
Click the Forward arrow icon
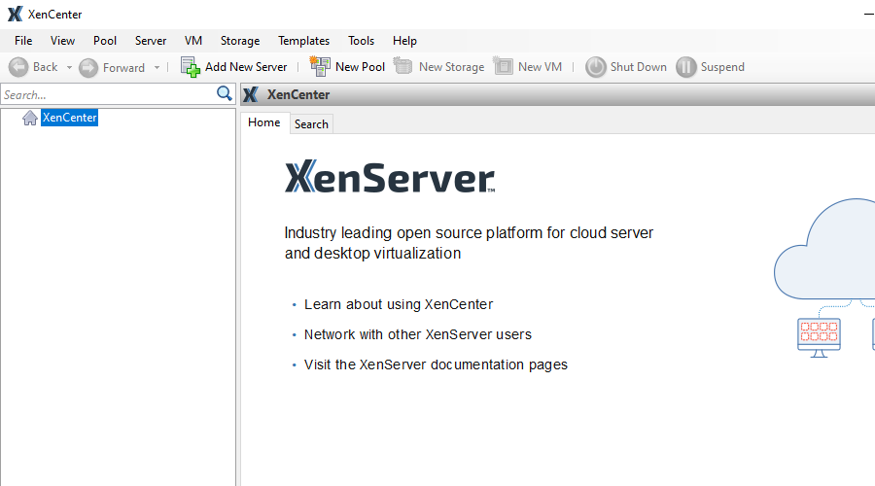(x=88, y=67)
